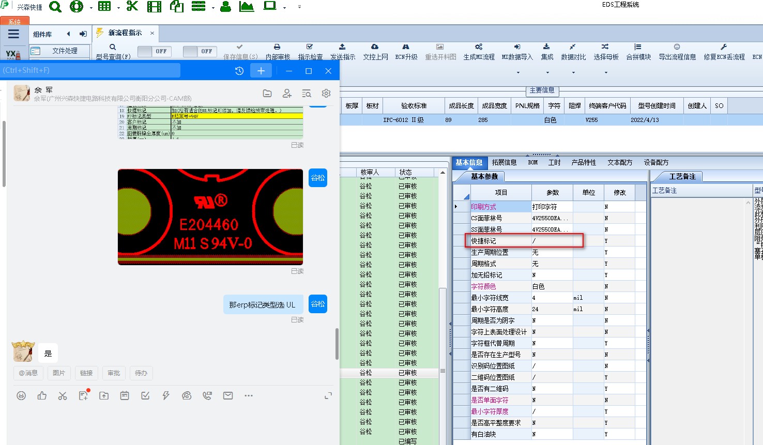Expand 集成 dropdown arrow
This screenshot has height=445, width=763.
point(547,72)
